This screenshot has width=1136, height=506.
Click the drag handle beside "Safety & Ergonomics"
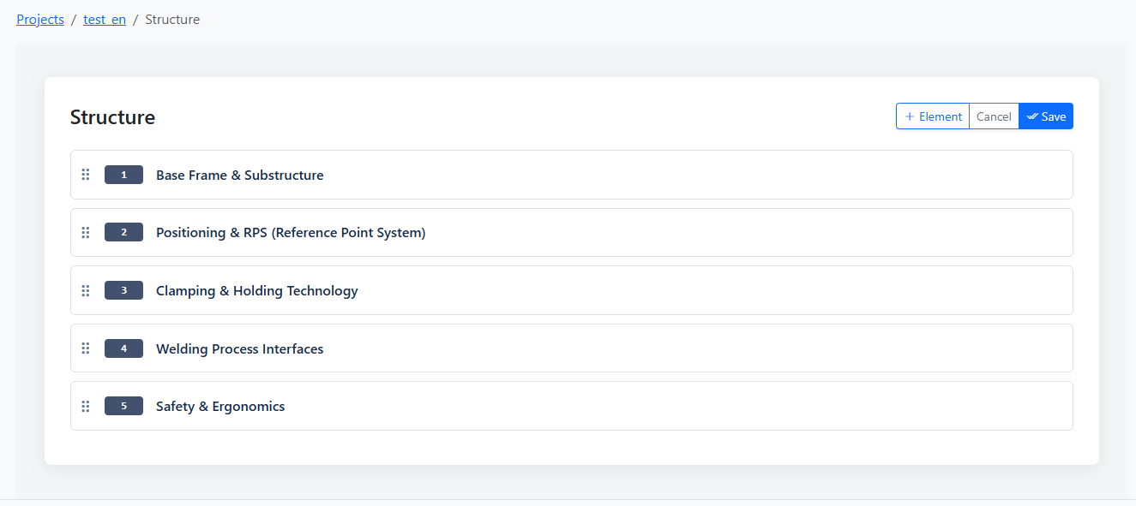click(85, 406)
